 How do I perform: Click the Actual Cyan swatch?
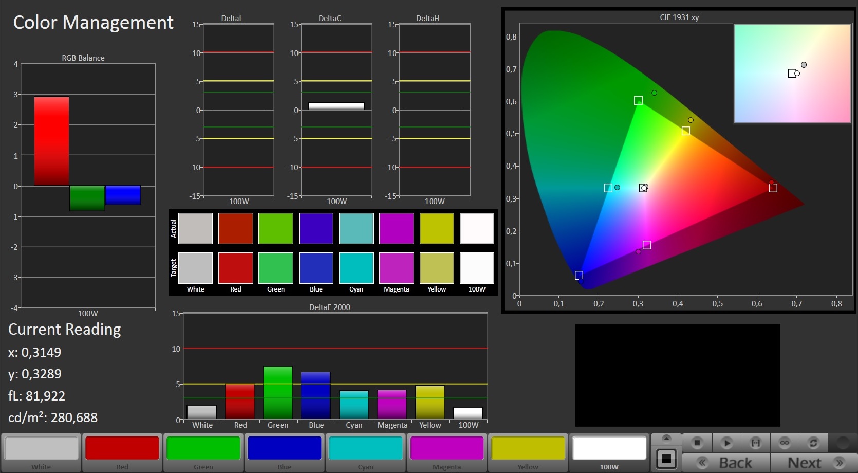click(x=356, y=228)
